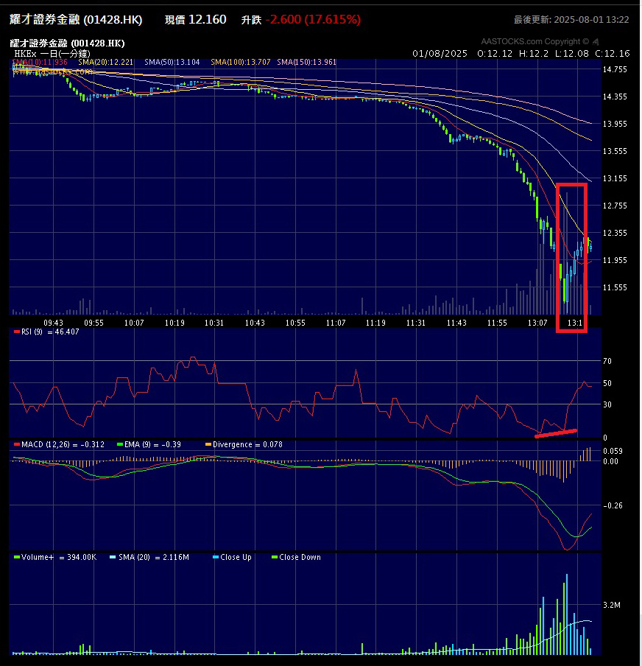
Task: Click the 11:43 time axis label
Action: coord(456,323)
